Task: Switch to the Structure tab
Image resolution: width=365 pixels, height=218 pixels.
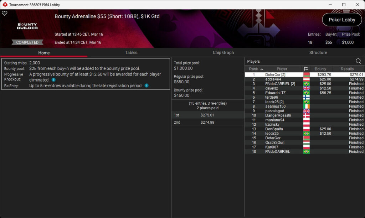Action: point(318,53)
